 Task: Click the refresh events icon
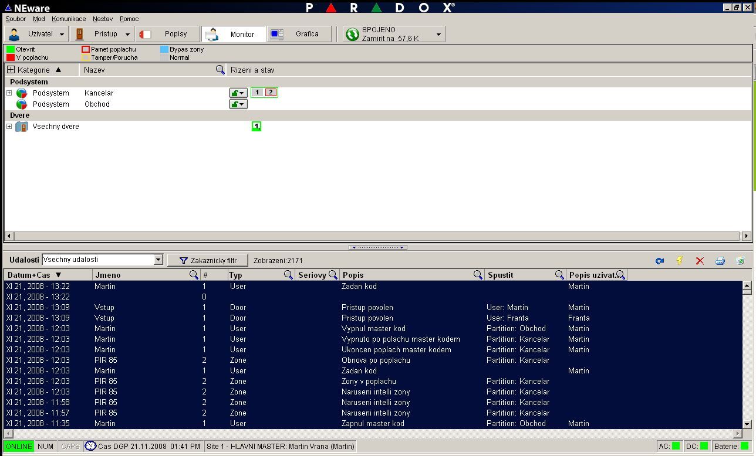tap(660, 261)
